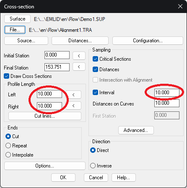Open the Cut lines... dialog
The width and height of the screenshot is (187, 188).
(45, 116)
